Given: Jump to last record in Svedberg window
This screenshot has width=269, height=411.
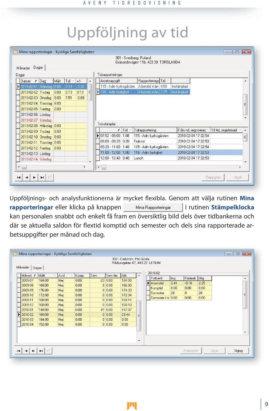Looking at the screenshot, I should 42,177.
